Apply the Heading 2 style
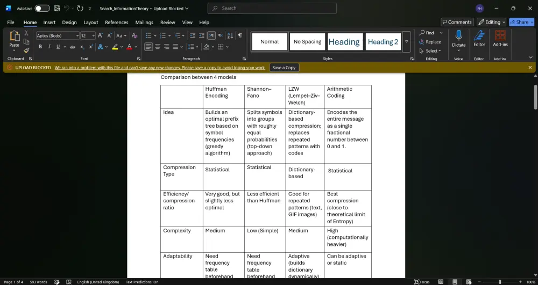This screenshot has width=538, height=285. coord(383,42)
